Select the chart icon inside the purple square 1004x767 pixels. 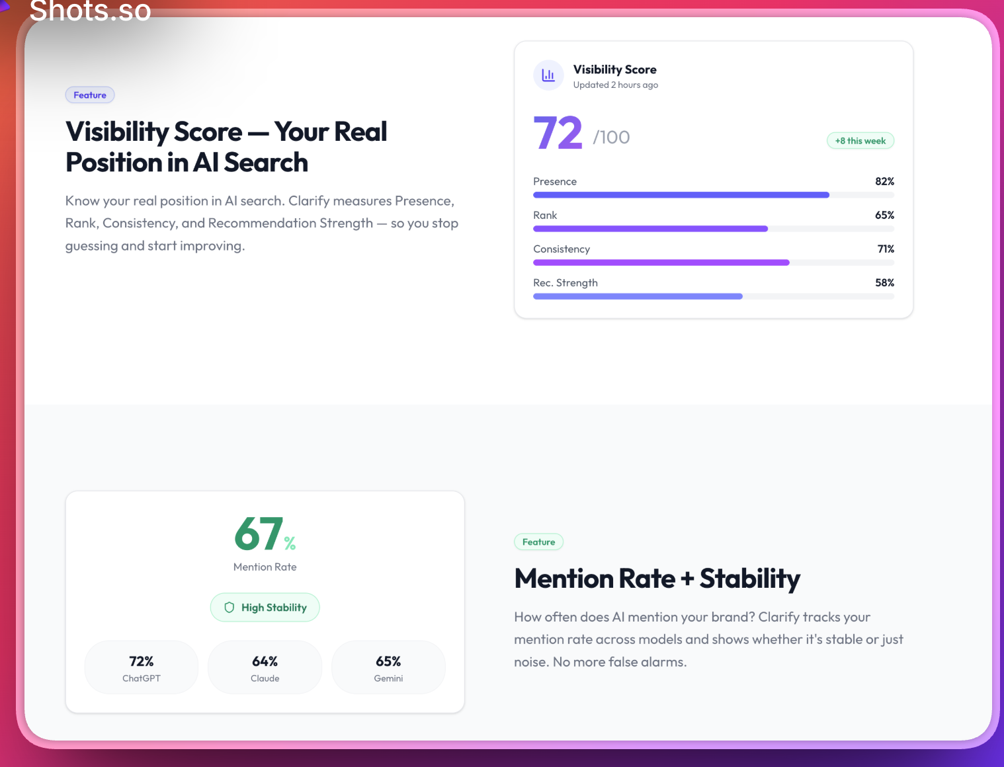pos(548,75)
